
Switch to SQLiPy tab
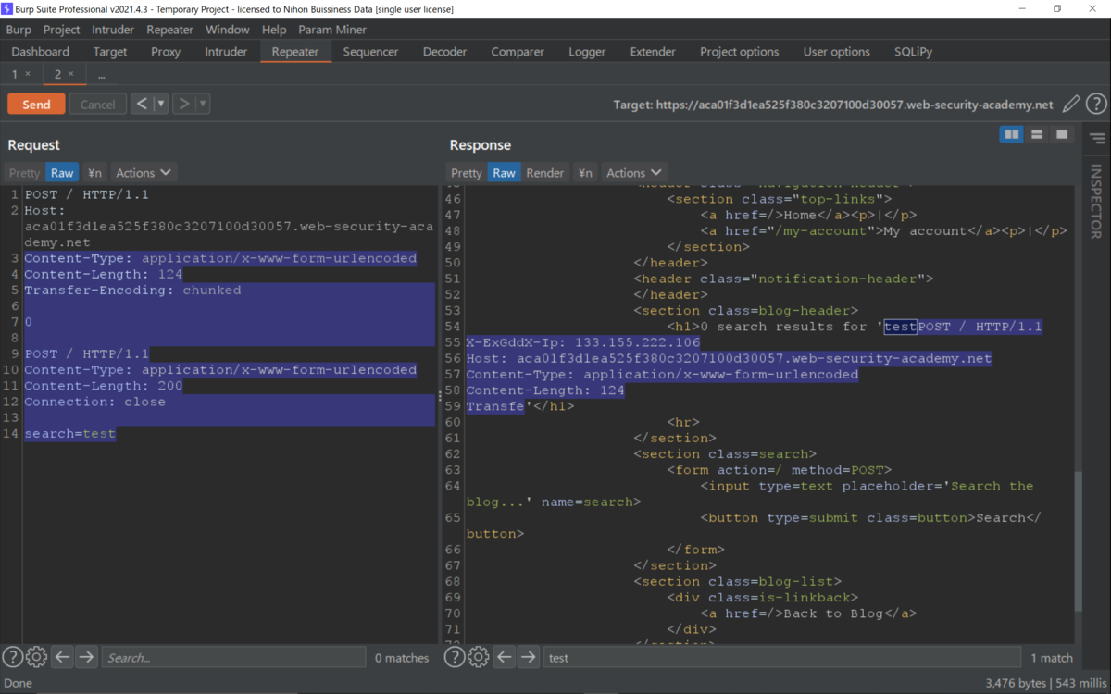click(914, 52)
